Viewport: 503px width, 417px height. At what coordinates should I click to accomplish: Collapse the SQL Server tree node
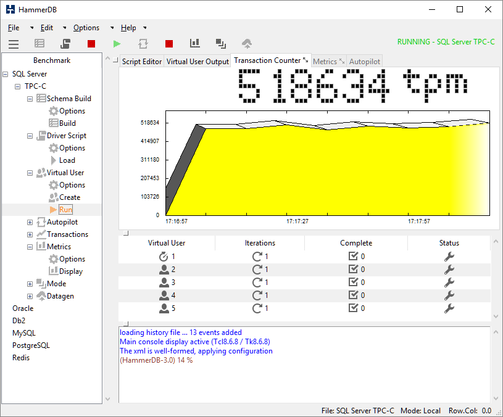[6, 74]
